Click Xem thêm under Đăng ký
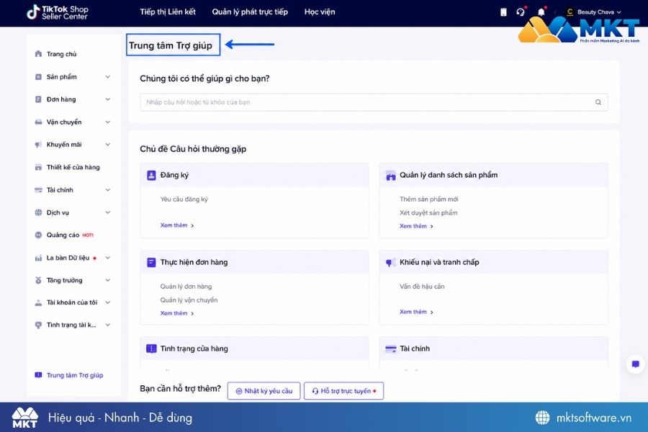This screenshot has height=432, width=648. pyautogui.click(x=177, y=225)
